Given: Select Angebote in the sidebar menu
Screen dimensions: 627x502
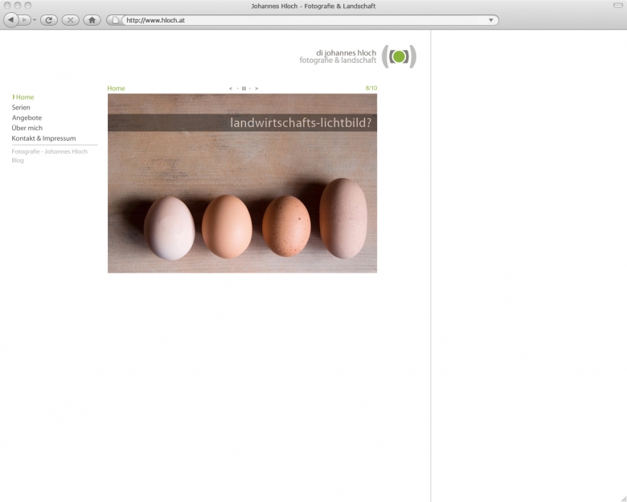Looking at the screenshot, I should click(27, 118).
